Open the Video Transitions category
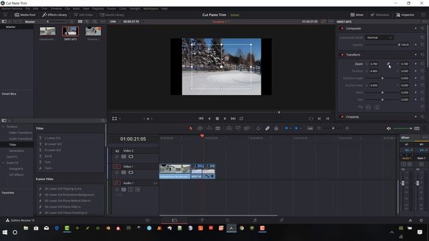The image size is (429, 241). click(x=21, y=133)
